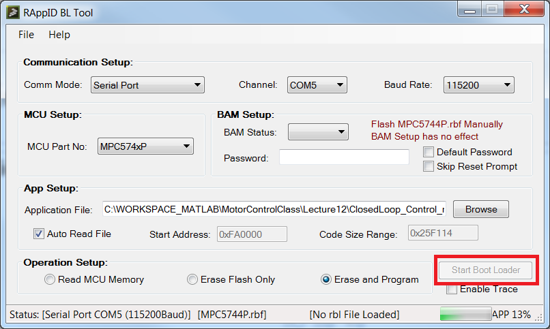
Task: Open the Channel COM5 dropdown
Action: pyautogui.click(x=317, y=85)
